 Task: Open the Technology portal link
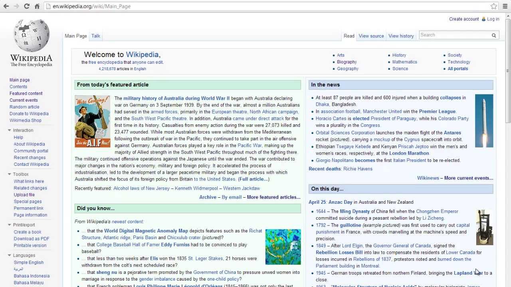coord(459,62)
